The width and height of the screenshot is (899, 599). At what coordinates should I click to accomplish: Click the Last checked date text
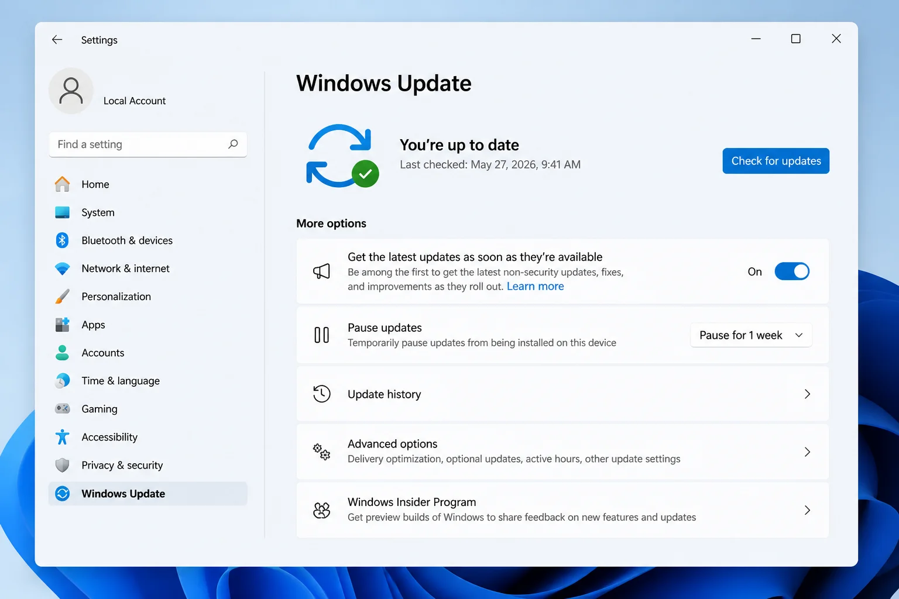tap(490, 164)
